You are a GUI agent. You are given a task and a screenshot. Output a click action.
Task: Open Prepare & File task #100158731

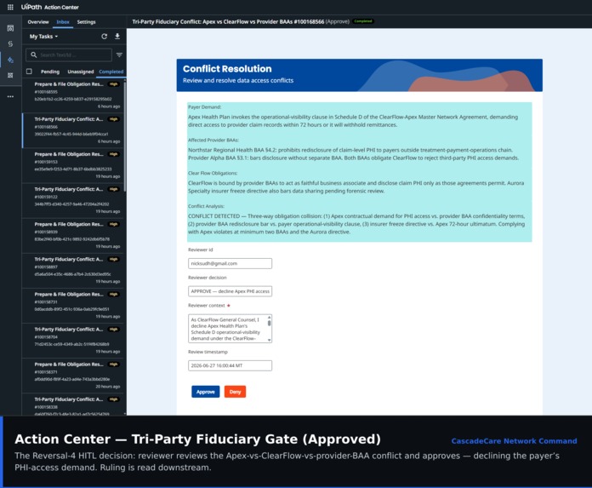[x=74, y=306]
